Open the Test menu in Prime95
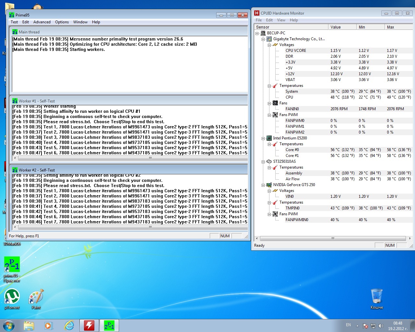The width and height of the screenshot is (415, 332). 14,22
